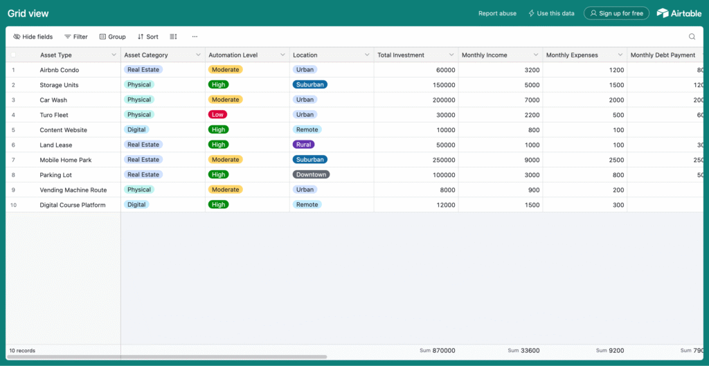Click the gray Downtown location tag

tap(311, 174)
